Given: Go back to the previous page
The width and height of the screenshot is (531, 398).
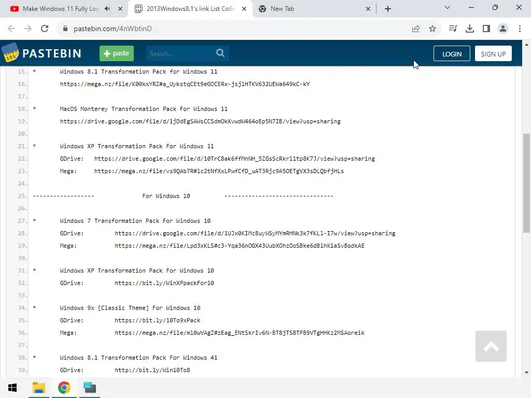Looking at the screenshot, I should 11,29.
